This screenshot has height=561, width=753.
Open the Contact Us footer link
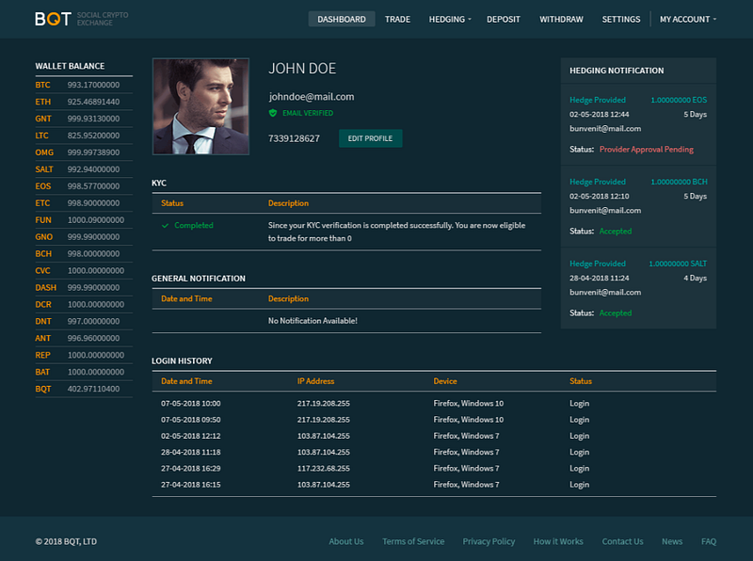pyautogui.click(x=622, y=541)
